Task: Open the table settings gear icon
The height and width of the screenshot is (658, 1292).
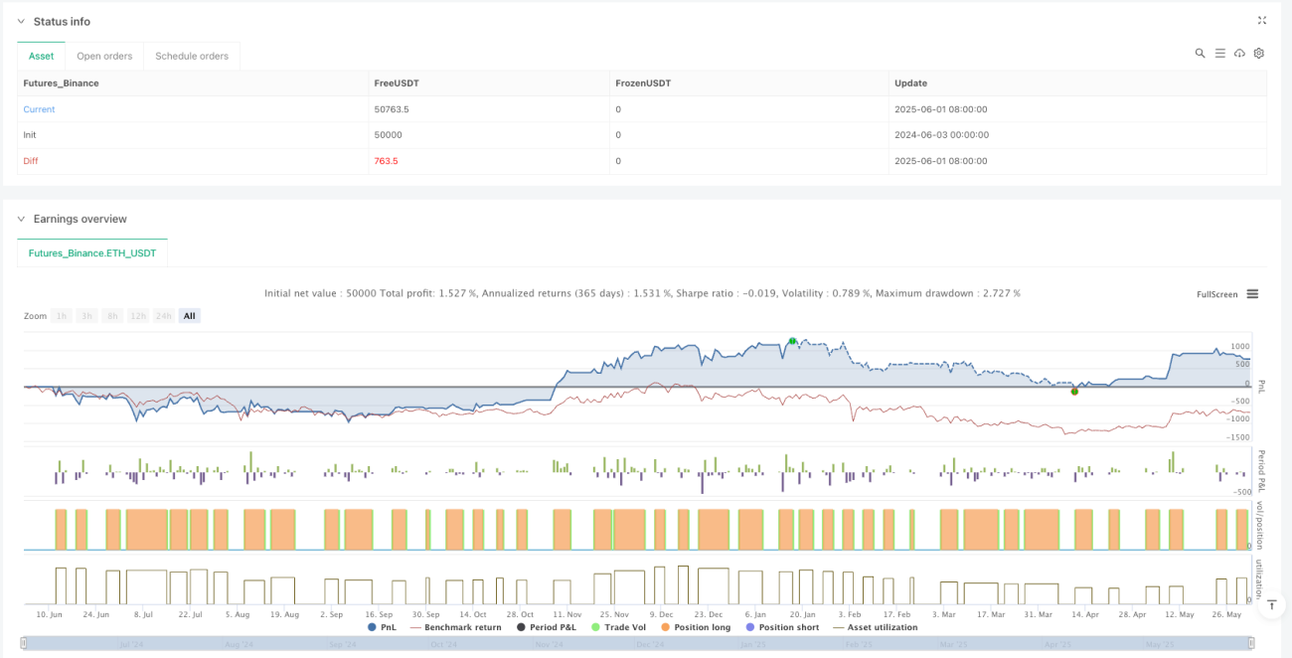Action: pos(1259,54)
